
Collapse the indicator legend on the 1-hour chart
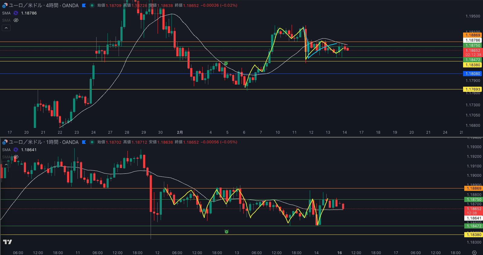click(6, 165)
